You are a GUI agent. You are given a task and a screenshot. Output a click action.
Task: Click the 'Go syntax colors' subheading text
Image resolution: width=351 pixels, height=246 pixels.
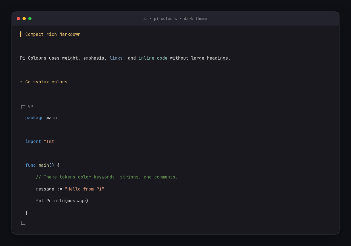point(46,82)
